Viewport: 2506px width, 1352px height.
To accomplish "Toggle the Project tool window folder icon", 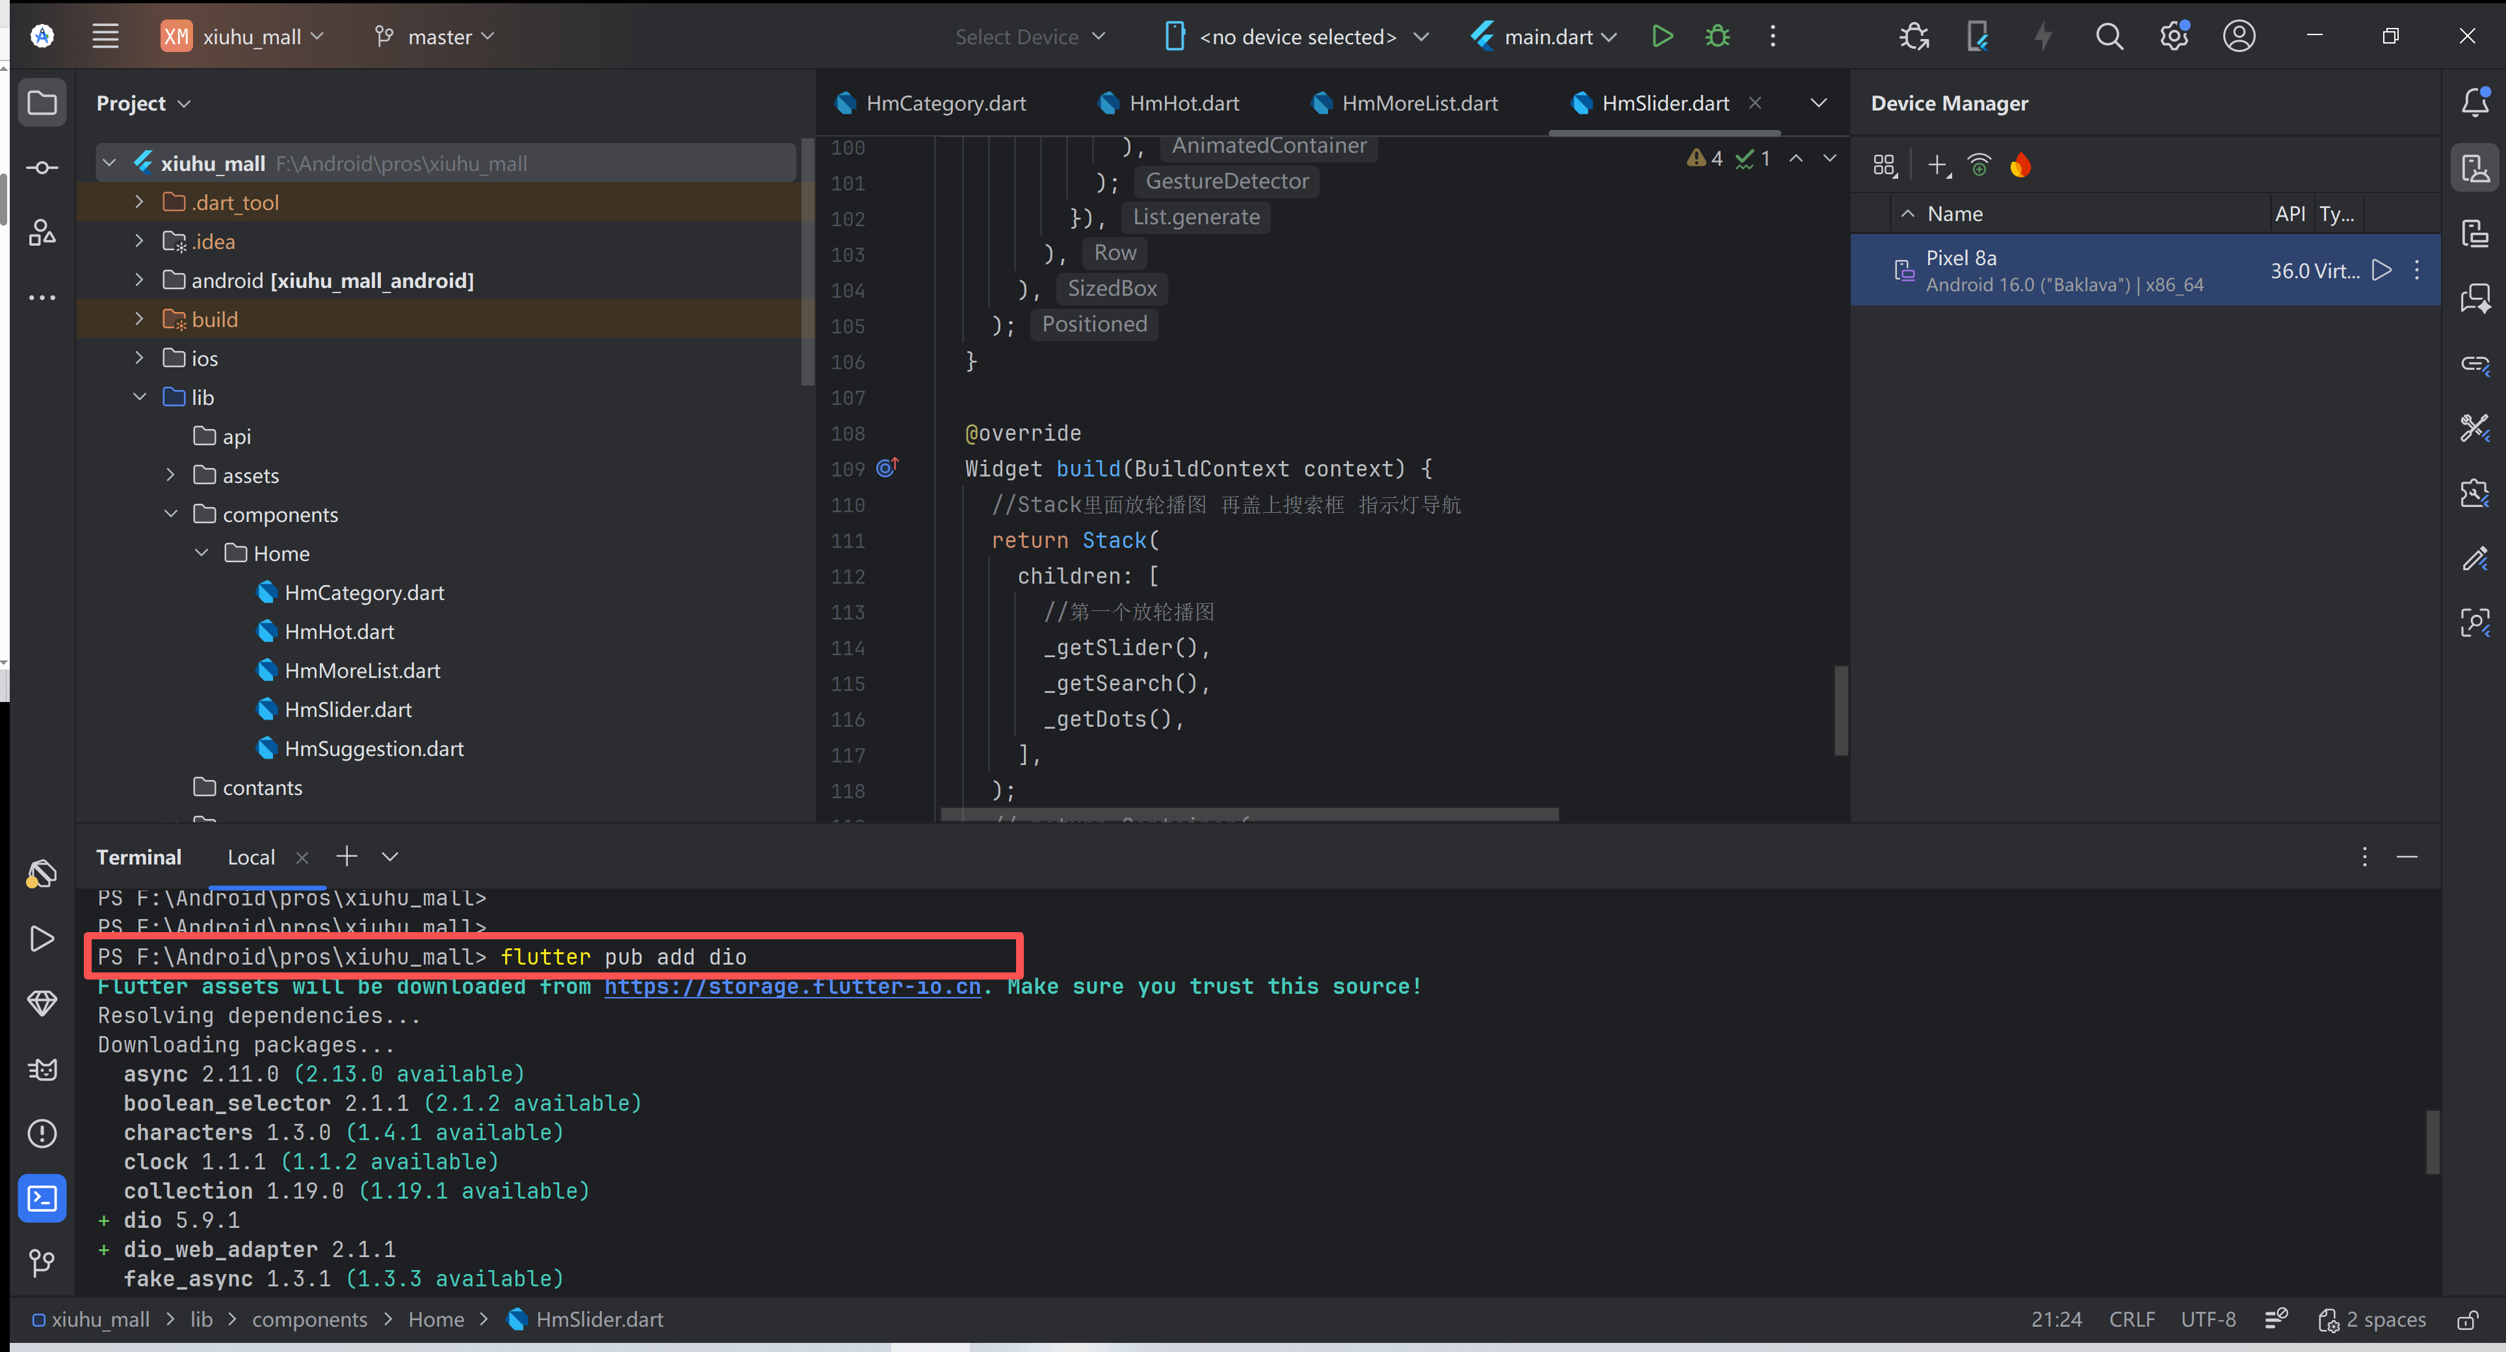I will click(42, 102).
